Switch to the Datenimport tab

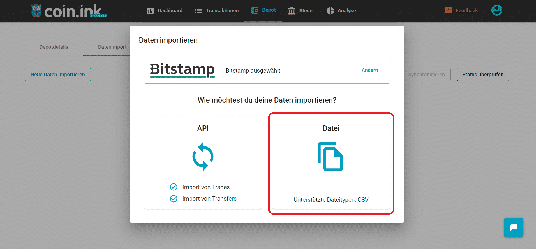click(x=112, y=47)
